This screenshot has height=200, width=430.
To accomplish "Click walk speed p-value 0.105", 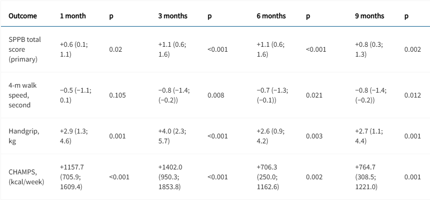I will click(x=117, y=95).
